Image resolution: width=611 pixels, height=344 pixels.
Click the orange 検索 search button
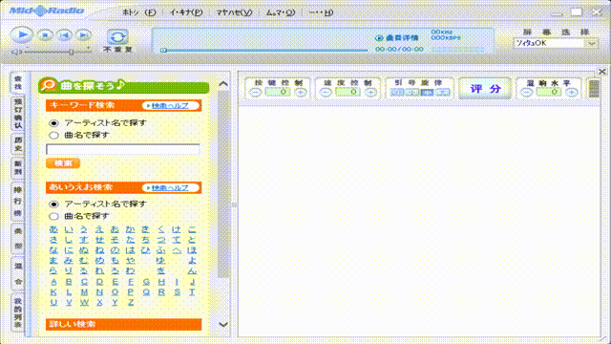[63, 163]
